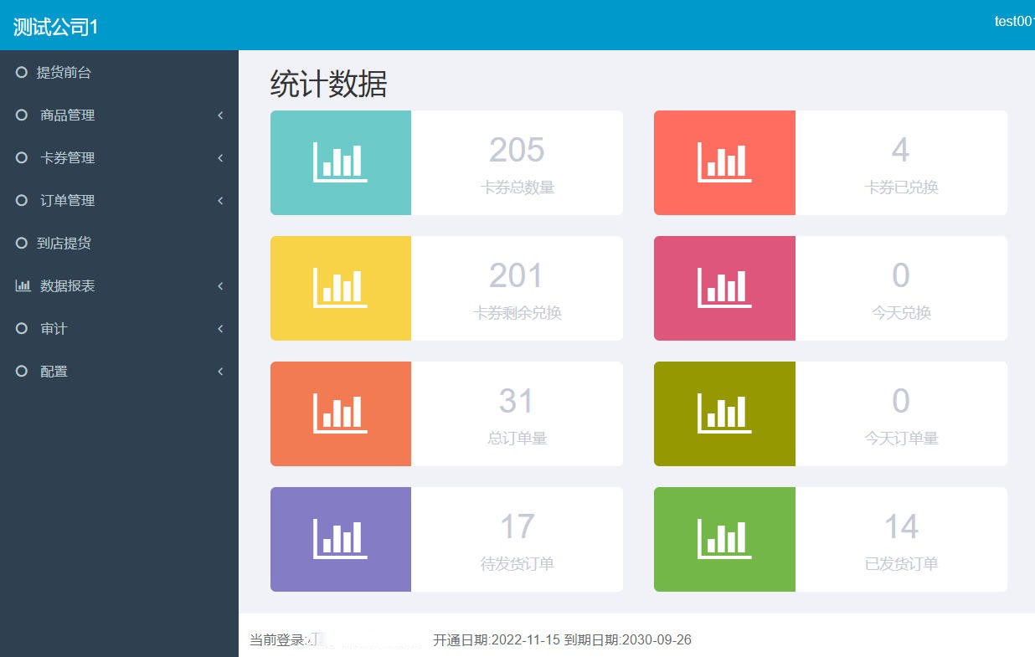Expand the 卡券管理 submenu chevron

220,158
